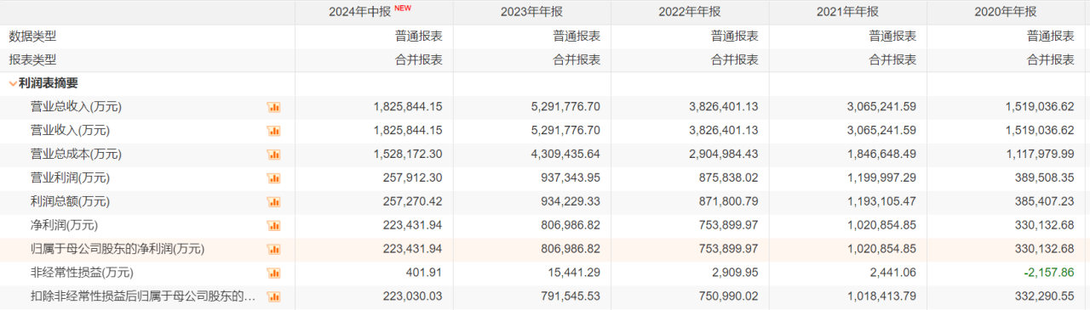The height and width of the screenshot is (310, 1090).
Task: Select the 2024年中报 column header
Action: tap(374, 12)
